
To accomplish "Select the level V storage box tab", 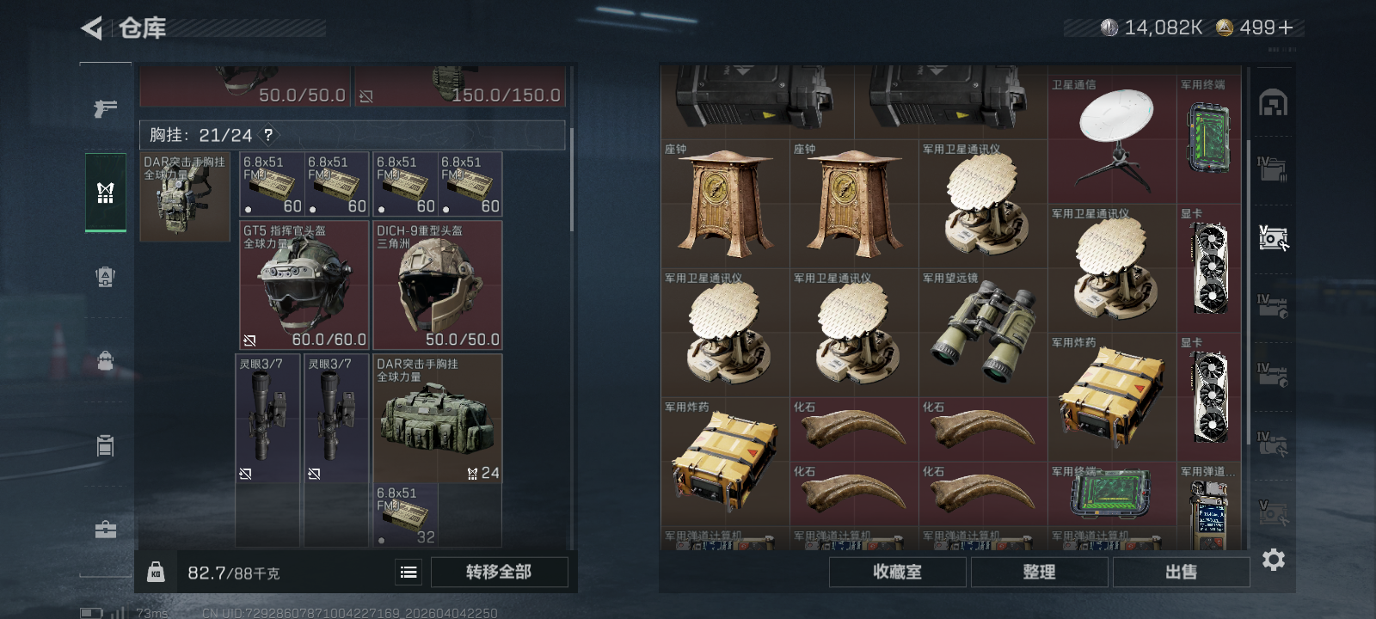I will [1273, 512].
